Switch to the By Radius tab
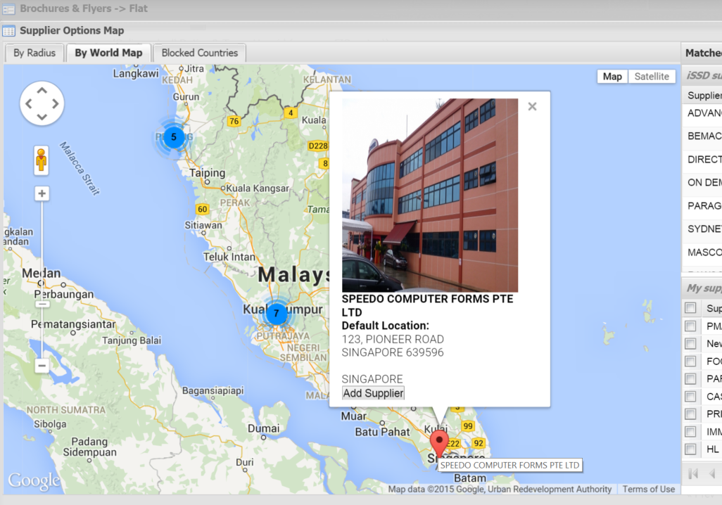Image resolution: width=722 pixels, height=505 pixels. click(34, 53)
